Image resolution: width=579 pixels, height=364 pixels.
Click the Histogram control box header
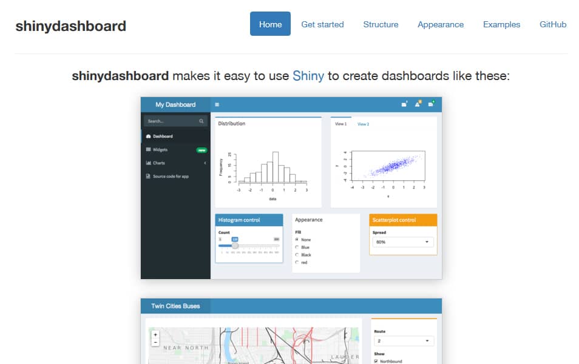[x=249, y=220]
